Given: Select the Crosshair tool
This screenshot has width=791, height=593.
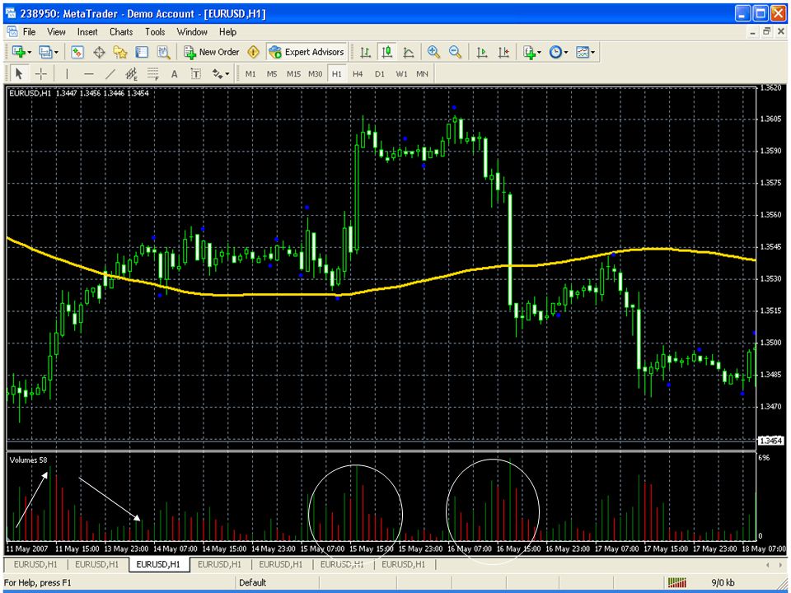Looking at the screenshot, I should tap(41, 74).
